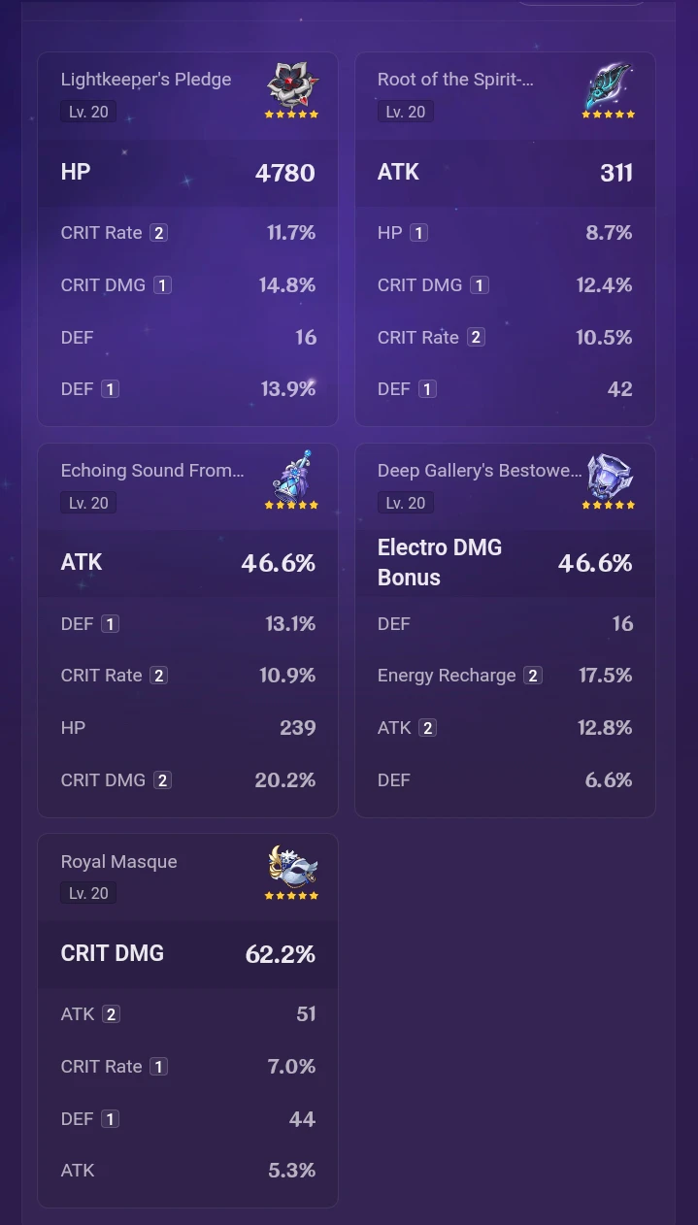Click the Lightkeeper's Pledge five-star rating
The width and height of the screenshot is (698, 1225).
point(291,115)
